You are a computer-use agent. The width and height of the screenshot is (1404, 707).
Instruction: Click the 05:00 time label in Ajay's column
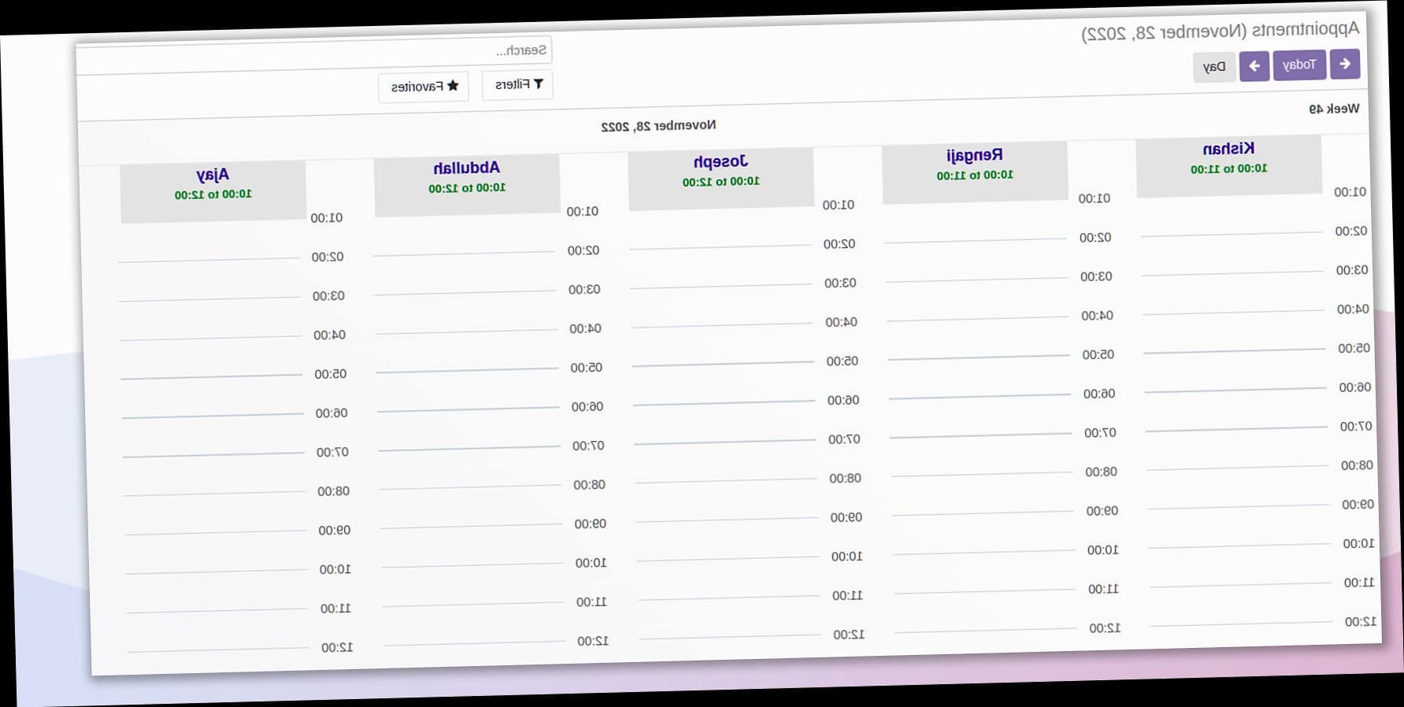pos(330,374)
